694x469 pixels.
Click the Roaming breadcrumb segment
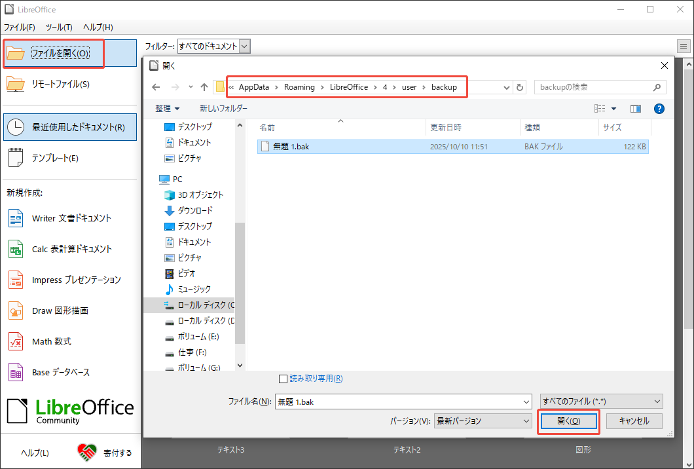coord(299,87)
